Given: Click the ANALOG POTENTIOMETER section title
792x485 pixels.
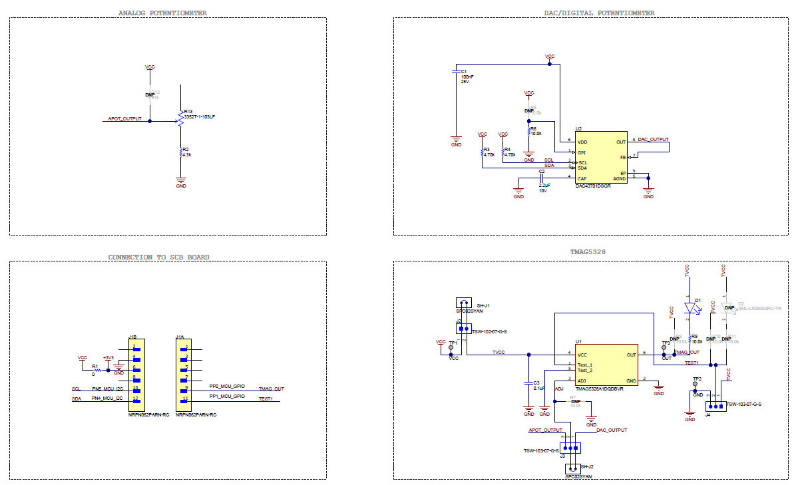Looking at the screenshot, I should point(162,12).
